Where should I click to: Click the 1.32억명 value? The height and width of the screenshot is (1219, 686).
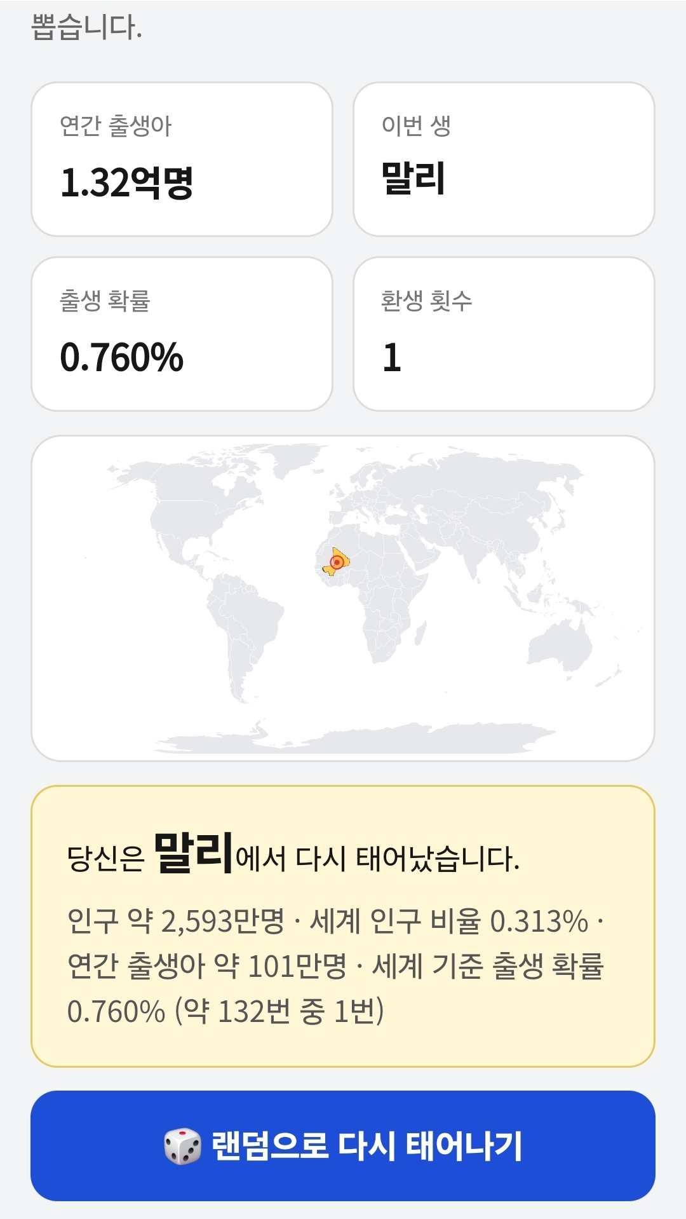tap(126, 182)
